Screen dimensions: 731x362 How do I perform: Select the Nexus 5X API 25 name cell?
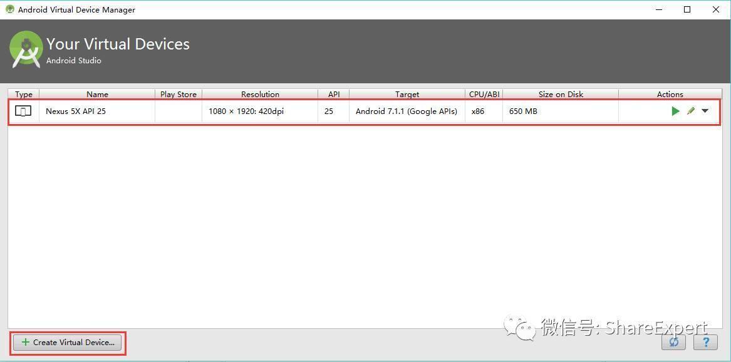tap(97, 111)
